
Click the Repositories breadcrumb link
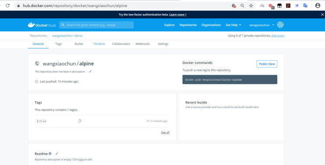(x=39, y=35)
